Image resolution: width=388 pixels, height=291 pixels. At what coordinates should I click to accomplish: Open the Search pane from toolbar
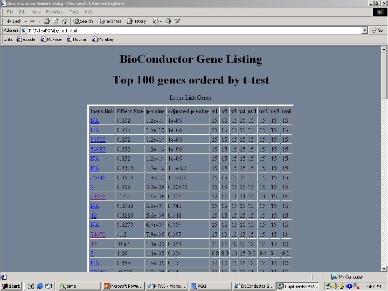pyautogui.click(x=83, y=21)
